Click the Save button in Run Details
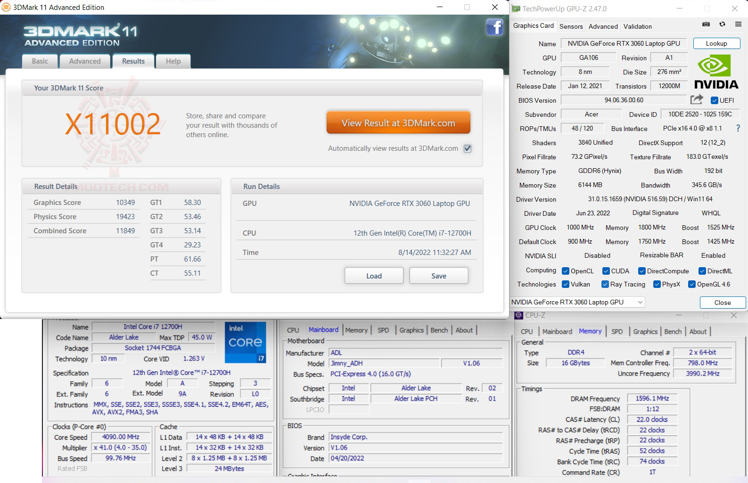748x483 pixels. tap(439, 276)
